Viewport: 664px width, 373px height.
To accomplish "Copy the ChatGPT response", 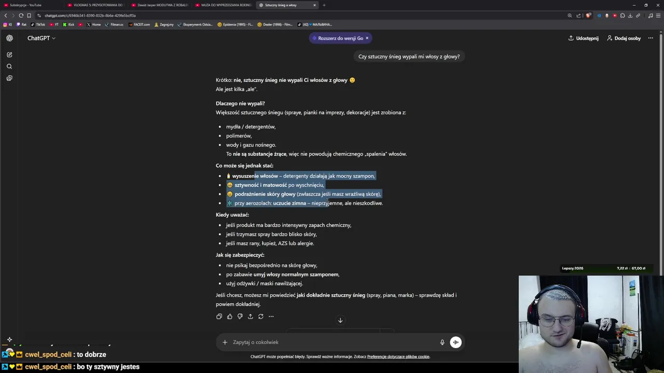I will pyautogui.click(x=219, y=317).
